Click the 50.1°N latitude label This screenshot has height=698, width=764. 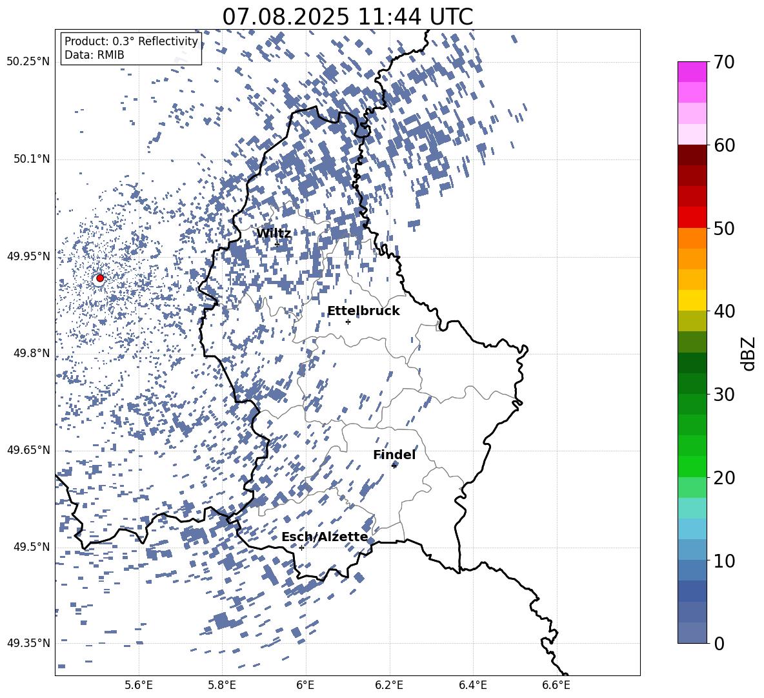(x=32, y=159)
